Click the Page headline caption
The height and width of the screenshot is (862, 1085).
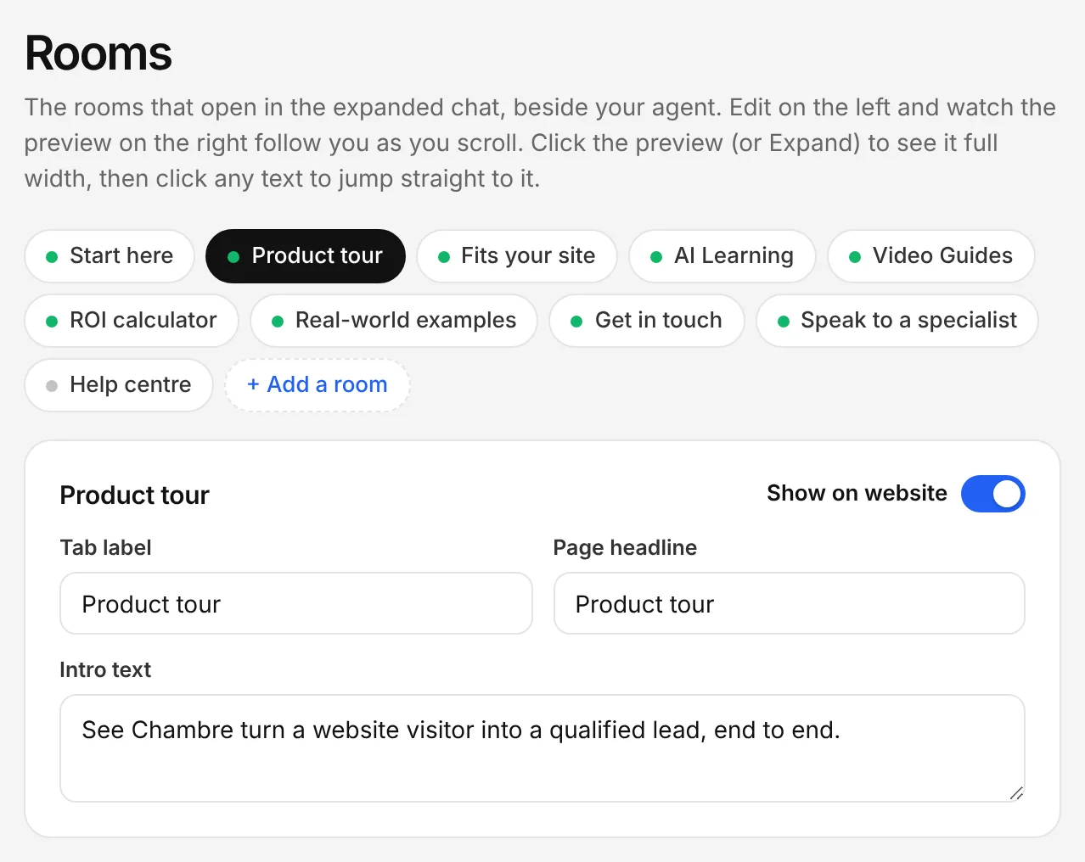click(626, 548)
